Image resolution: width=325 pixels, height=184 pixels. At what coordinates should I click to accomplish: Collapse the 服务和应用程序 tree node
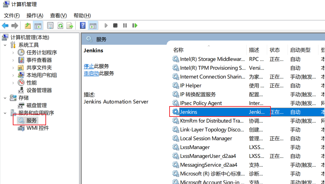pos(5,113)
